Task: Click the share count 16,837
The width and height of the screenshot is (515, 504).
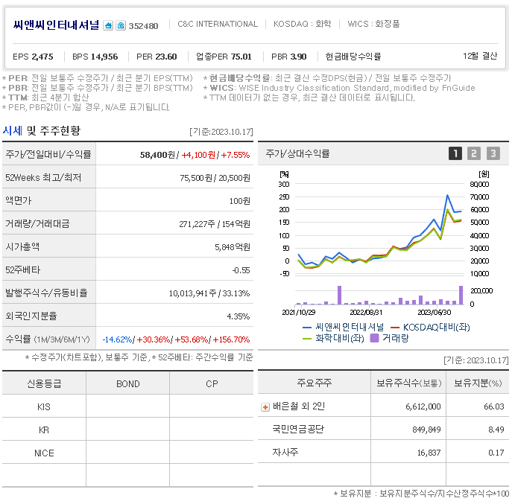Action: 429,453
